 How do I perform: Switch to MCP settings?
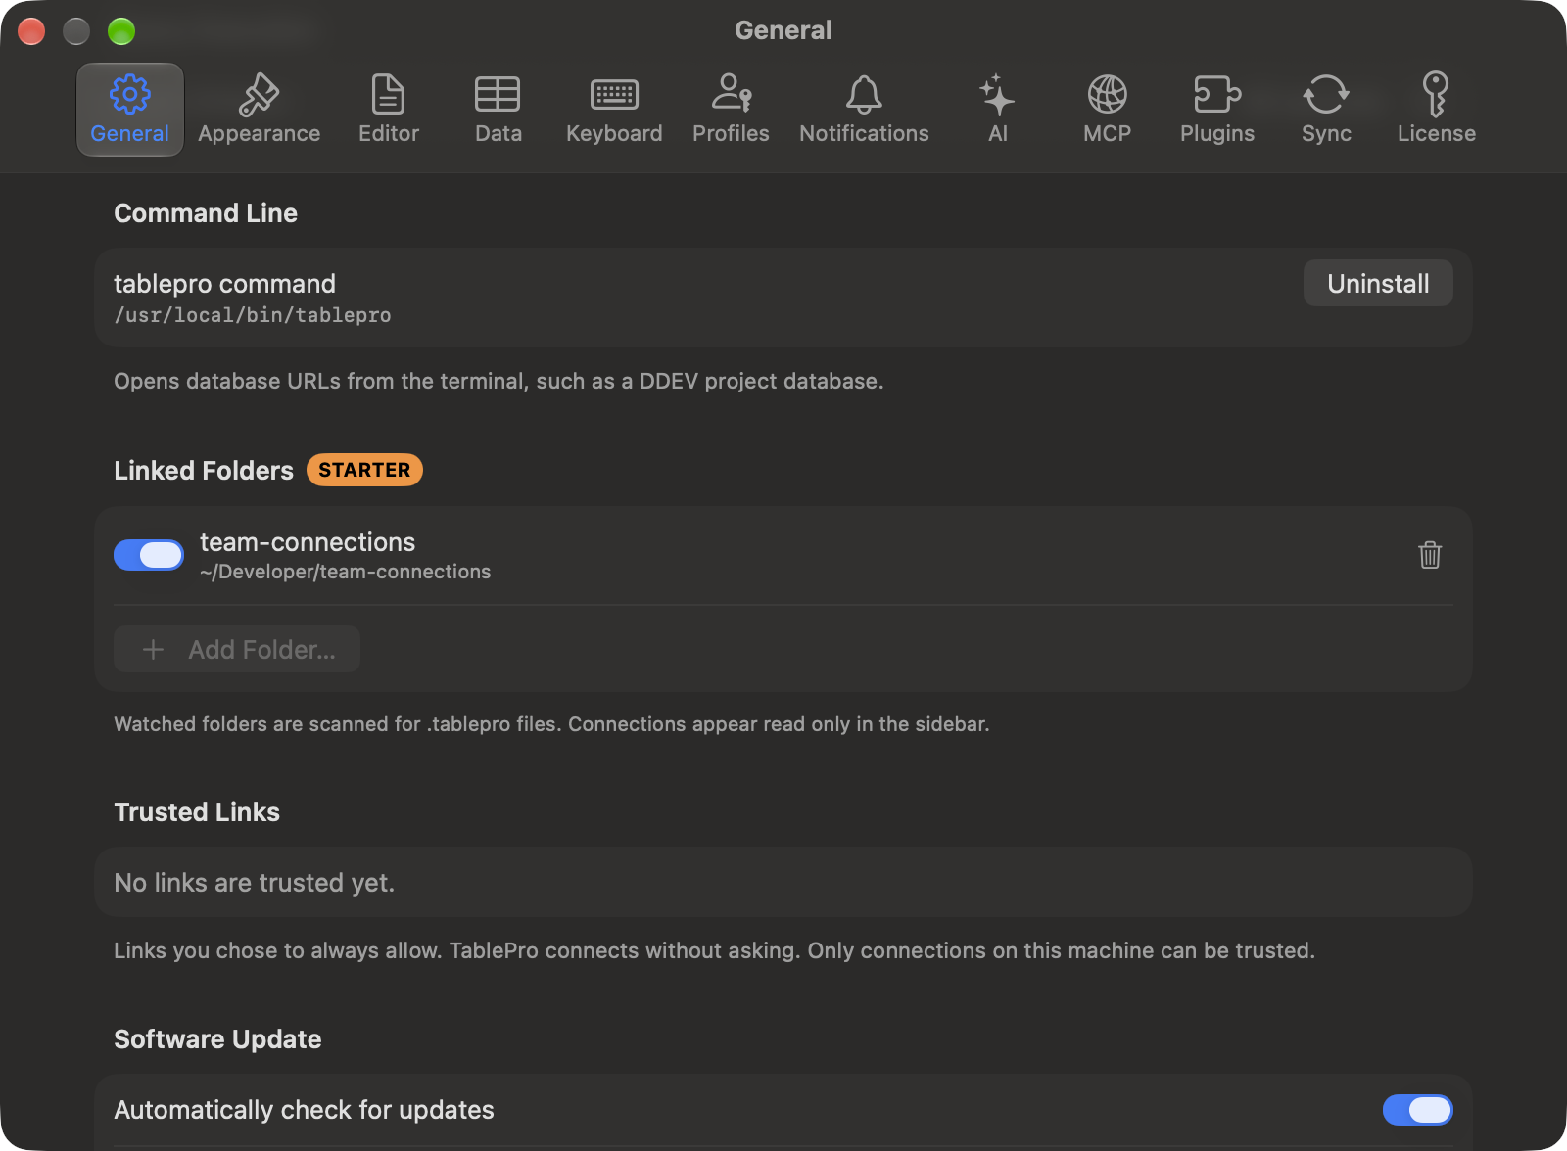[x=1107, y=110]
